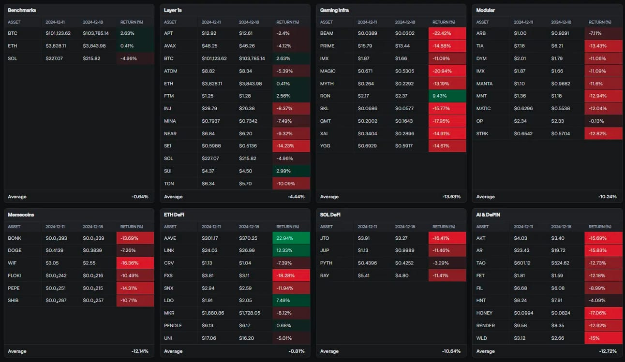This screenshot has height=362, width=625.
Task: Click the Memecoins panel title
Action: 21,215
